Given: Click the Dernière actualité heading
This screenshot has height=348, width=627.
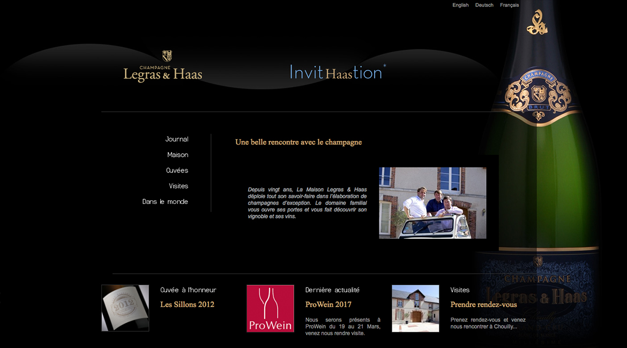Looking at the screenshot, I should (332, 290).
